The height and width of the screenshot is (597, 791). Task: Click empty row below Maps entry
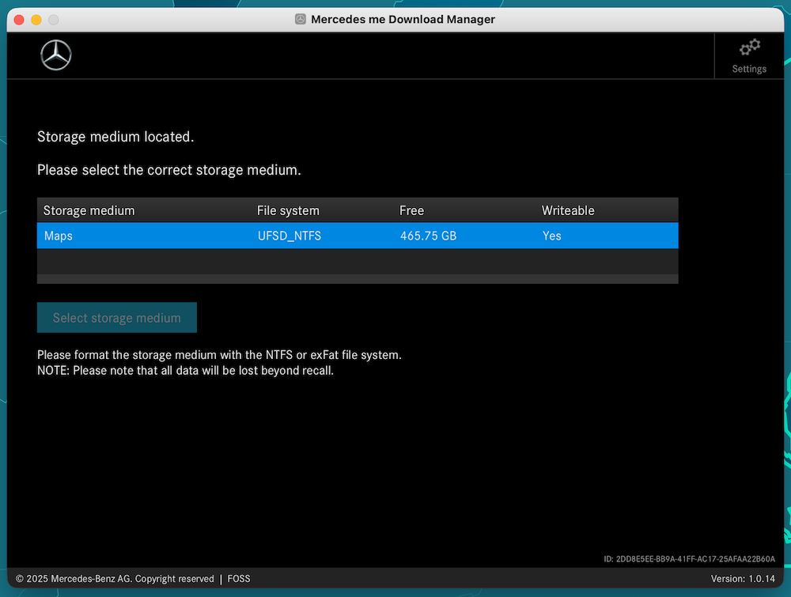[358, 261]
